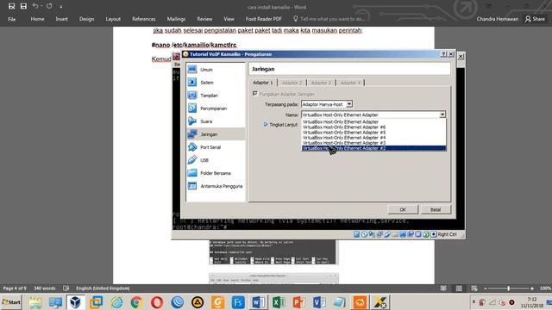Viewport: 552px width, 310px height.
Task: Open the Terpasang pada dropdown
Action: click(x=327, y=104)
